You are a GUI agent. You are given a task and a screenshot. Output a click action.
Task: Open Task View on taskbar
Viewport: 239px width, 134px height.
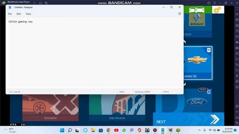tap(77, 130)
